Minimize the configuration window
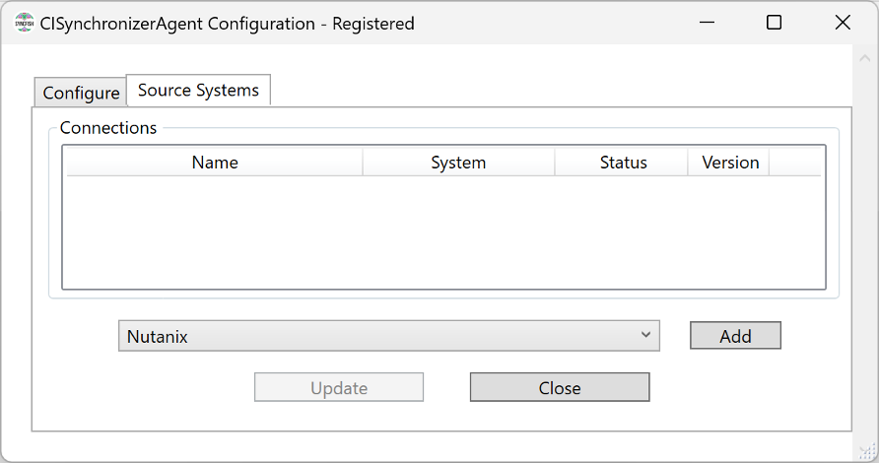 [707, 23]
